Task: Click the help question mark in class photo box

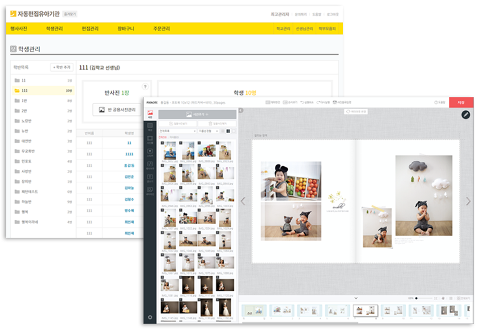Action: [145, 87]
